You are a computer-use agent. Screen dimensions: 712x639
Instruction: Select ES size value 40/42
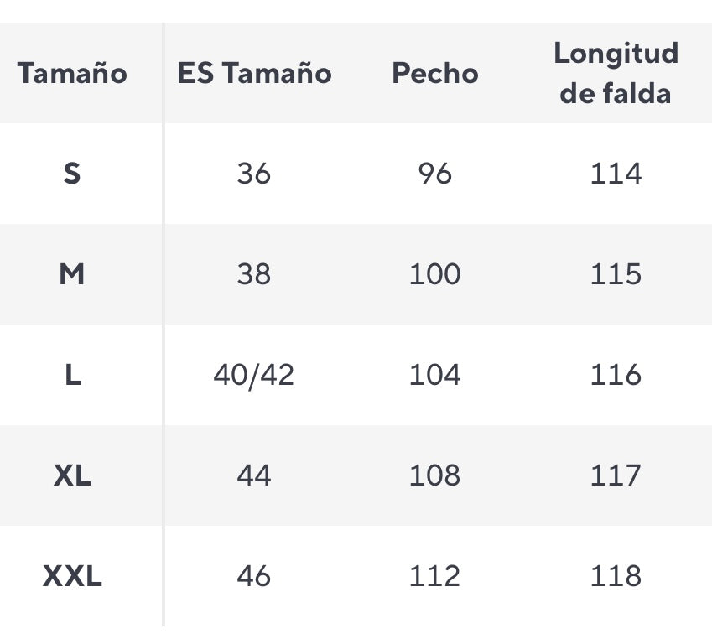[254, 375]
